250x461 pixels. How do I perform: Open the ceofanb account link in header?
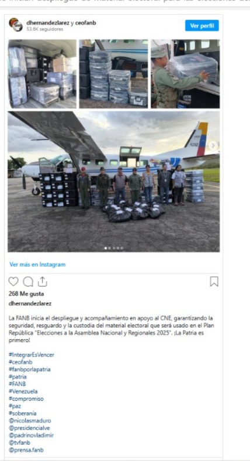coord(86,23)
